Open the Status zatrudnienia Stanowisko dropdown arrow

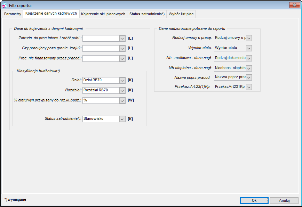tap(122, 119)
